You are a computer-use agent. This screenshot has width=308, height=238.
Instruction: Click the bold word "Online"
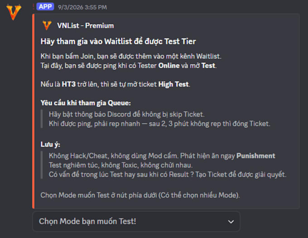tap(169, 65)
